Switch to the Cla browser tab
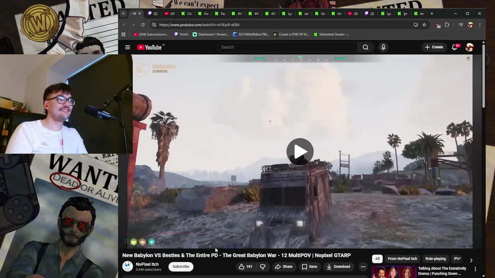The image size is (495, 278). click(186, 14)
